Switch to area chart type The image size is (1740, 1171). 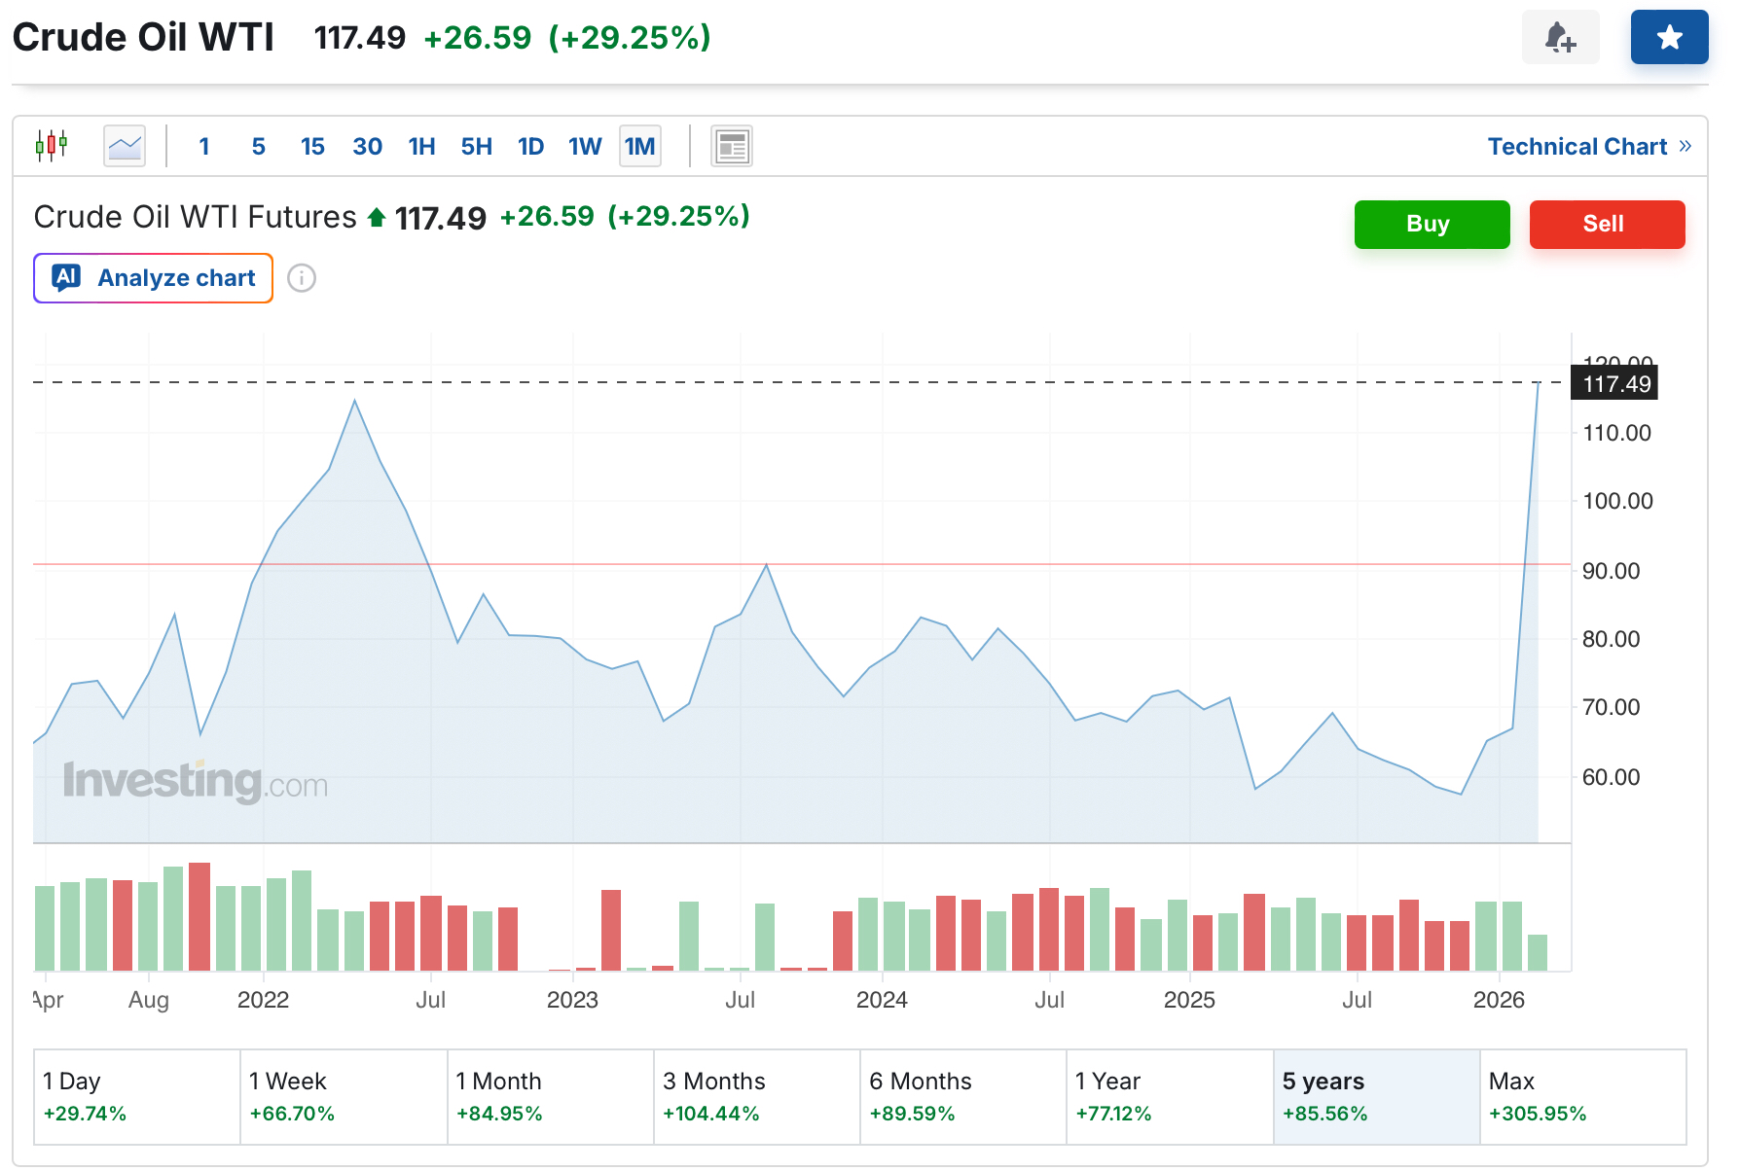pyautogui.click(x=125, y=146)
